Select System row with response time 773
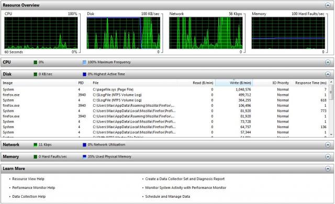 click(165, 111)
